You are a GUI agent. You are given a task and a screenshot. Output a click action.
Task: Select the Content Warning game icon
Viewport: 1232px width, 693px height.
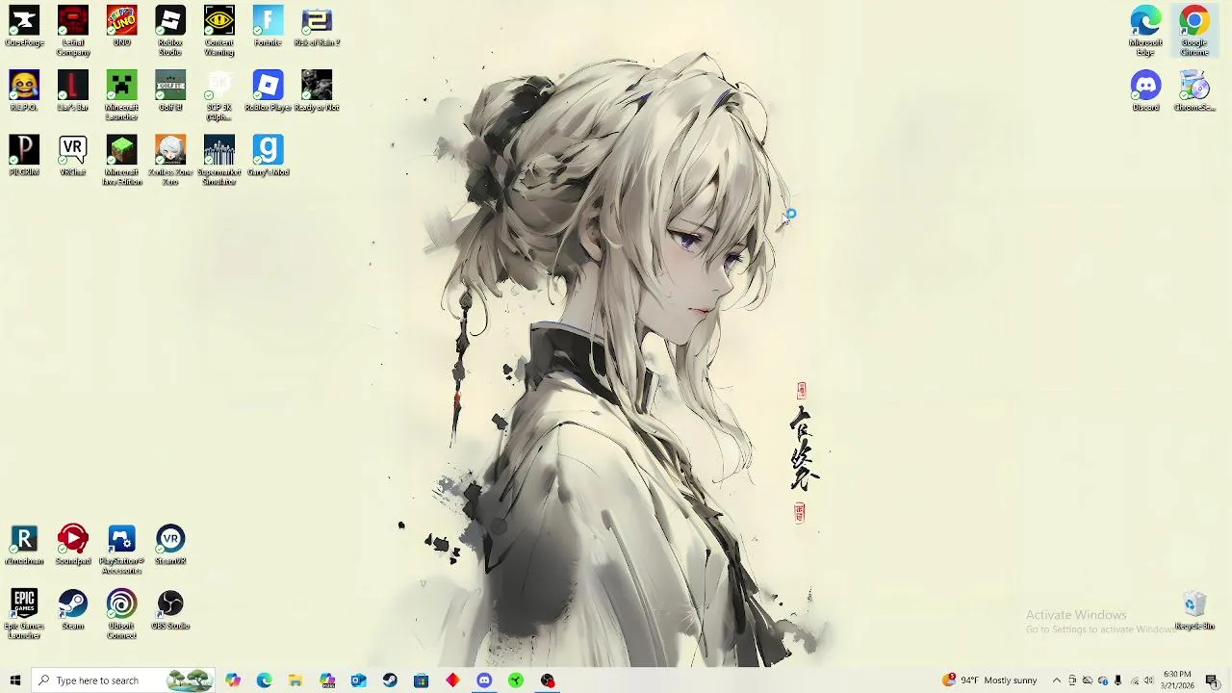[219, 31]
